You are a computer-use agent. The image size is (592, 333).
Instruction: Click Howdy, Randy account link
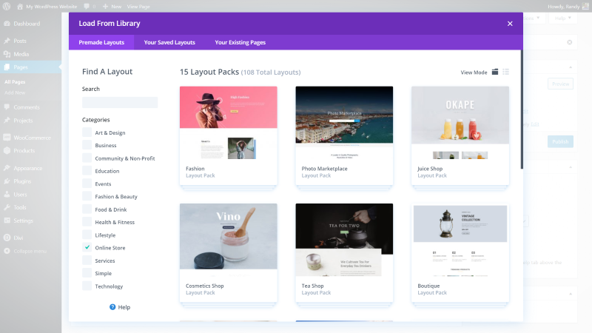coord(564,7)
